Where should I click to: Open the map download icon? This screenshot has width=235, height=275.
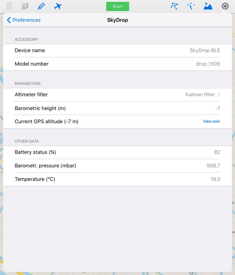point(25,6)
